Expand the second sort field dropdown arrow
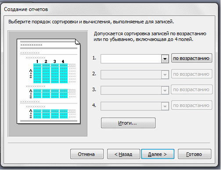Screen dimensions: 221x170 pyautogui.click(x=165, y=75)
